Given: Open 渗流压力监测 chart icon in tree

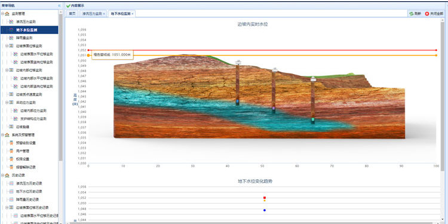Looking at the screenshot, I should [11, 22].
